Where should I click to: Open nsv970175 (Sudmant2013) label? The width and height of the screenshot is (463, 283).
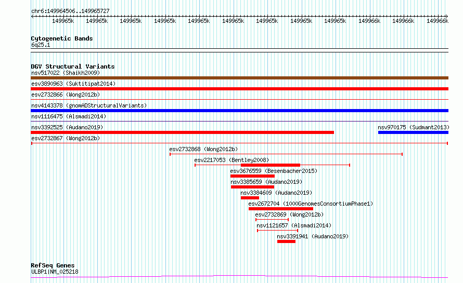pyautogui.click(x=414, y=127)
